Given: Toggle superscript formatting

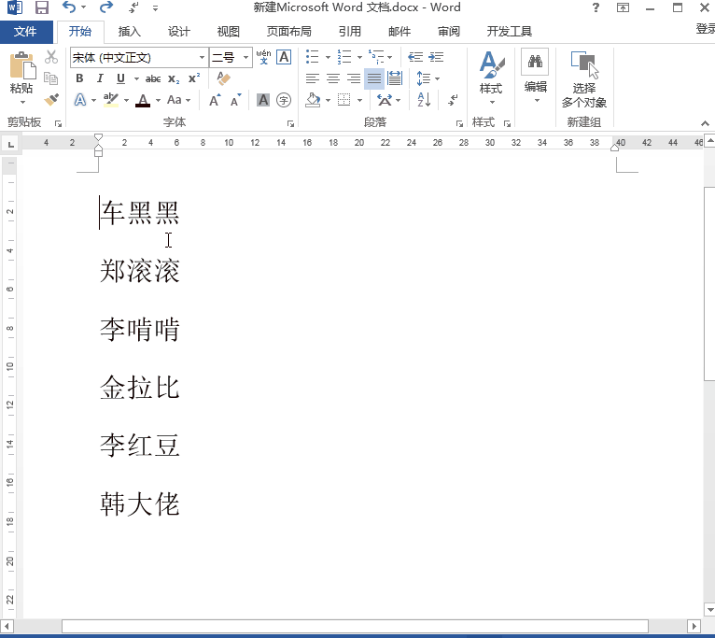Looking at the screenshot, I should coord(194,78).
